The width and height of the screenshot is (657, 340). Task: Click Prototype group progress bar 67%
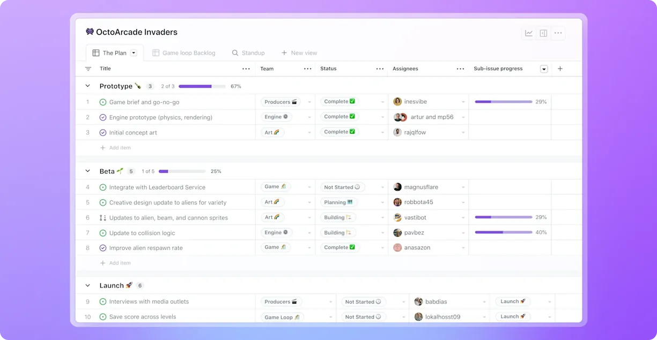tap(202, 86)
